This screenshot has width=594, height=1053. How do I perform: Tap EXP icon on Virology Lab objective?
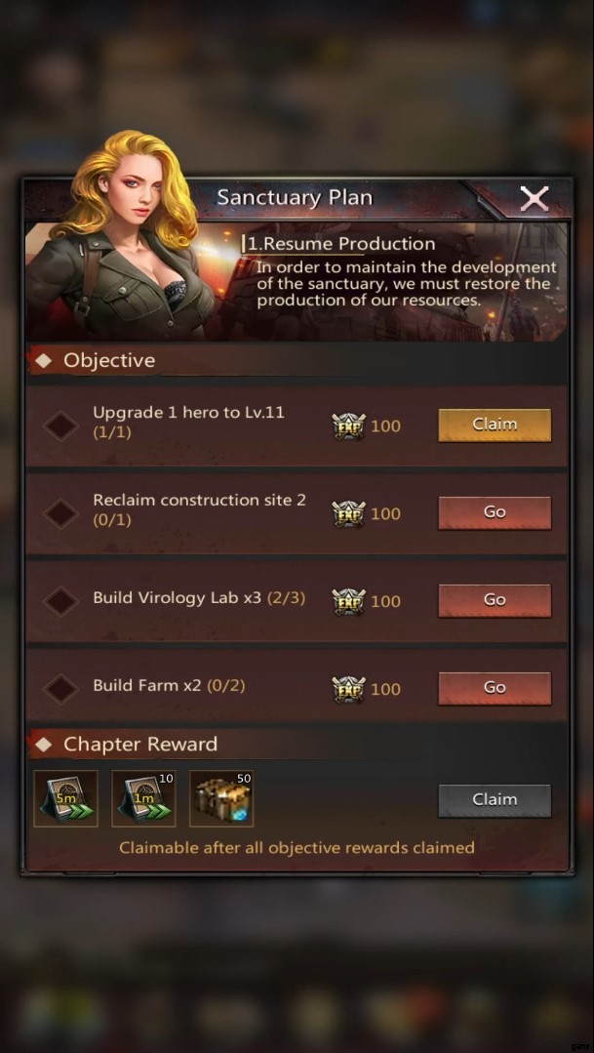pos(349,602)
